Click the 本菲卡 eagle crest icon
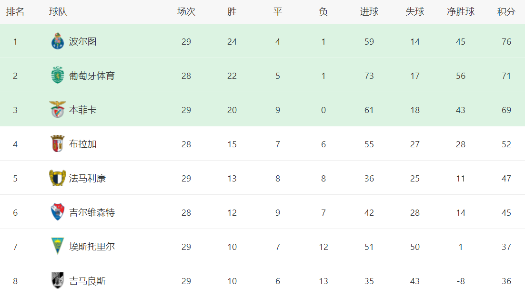The width and height of the screenshot is (525, 296). point(57,110)
